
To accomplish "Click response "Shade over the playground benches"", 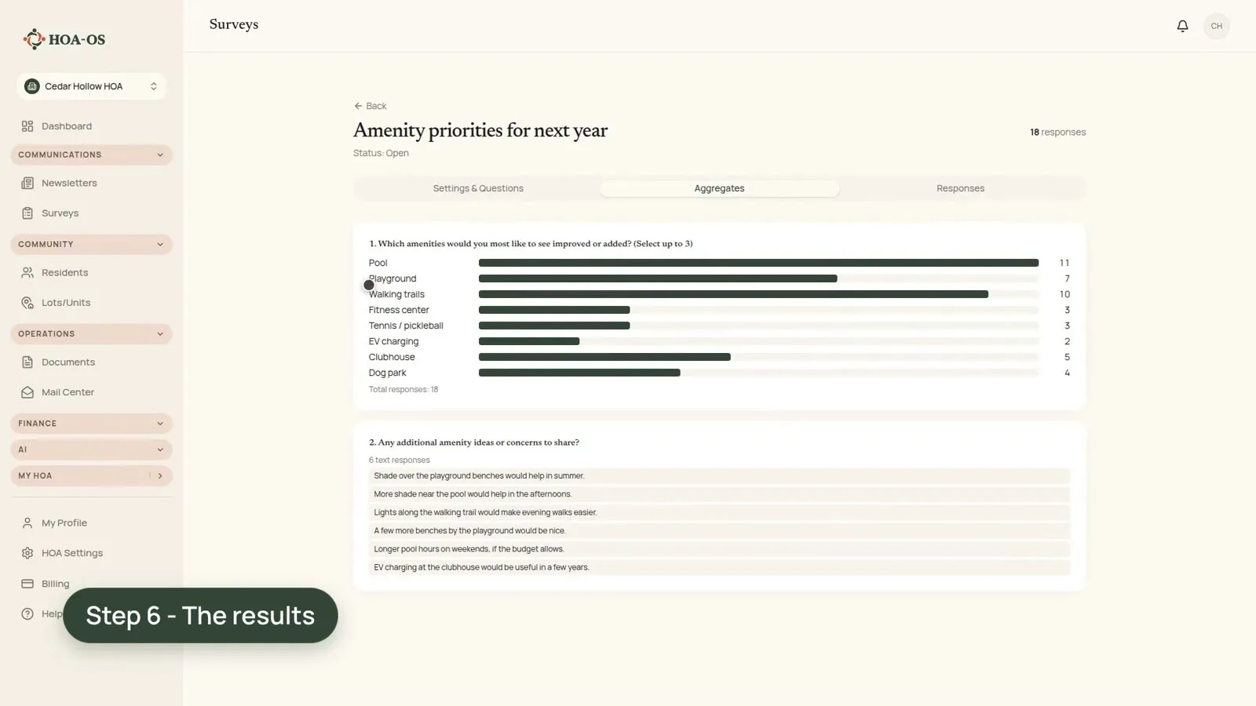I will coord(719,476).
